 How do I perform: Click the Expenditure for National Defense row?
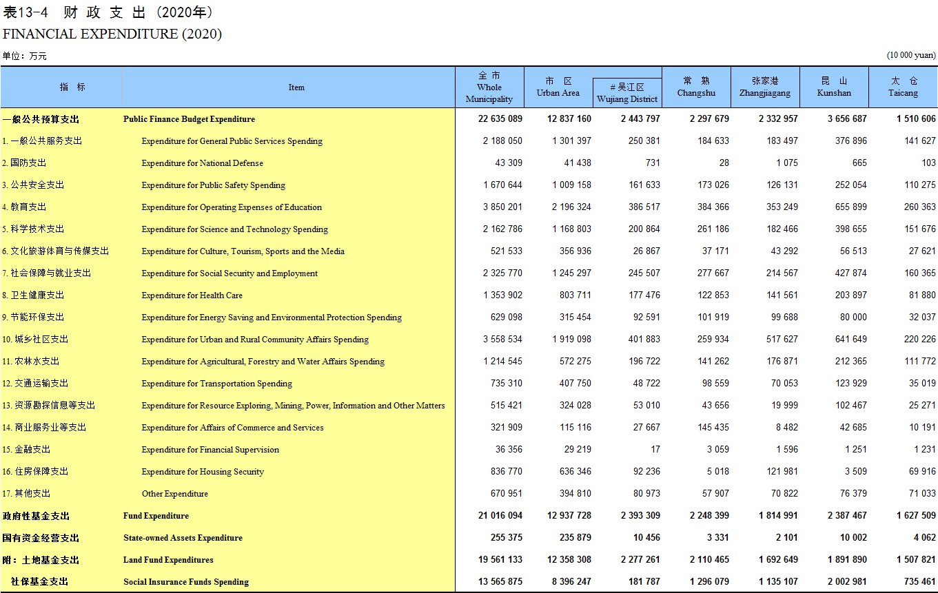pyautogui.click(x=469, y=163)
